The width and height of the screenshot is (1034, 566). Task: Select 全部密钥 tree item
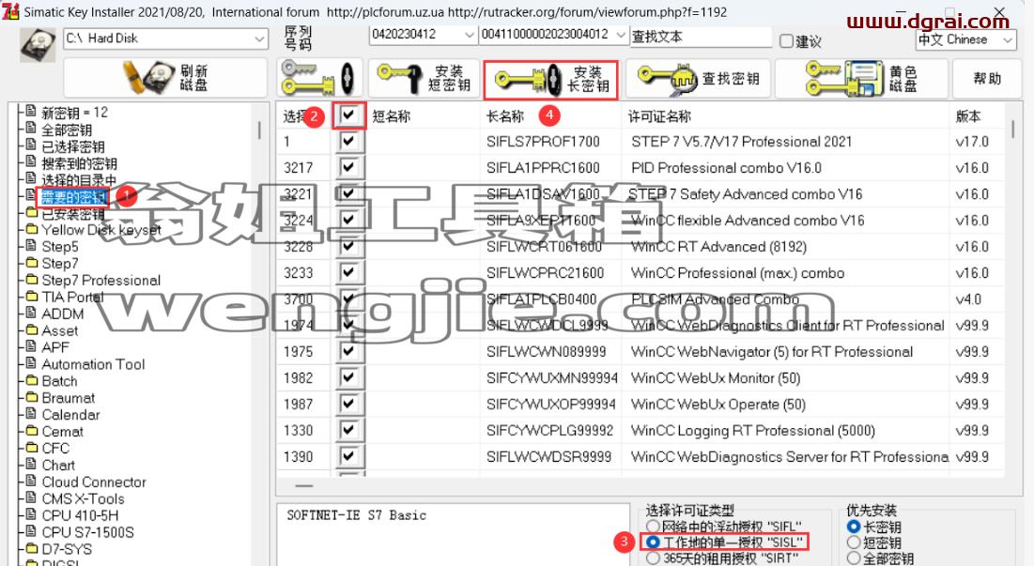67,130
